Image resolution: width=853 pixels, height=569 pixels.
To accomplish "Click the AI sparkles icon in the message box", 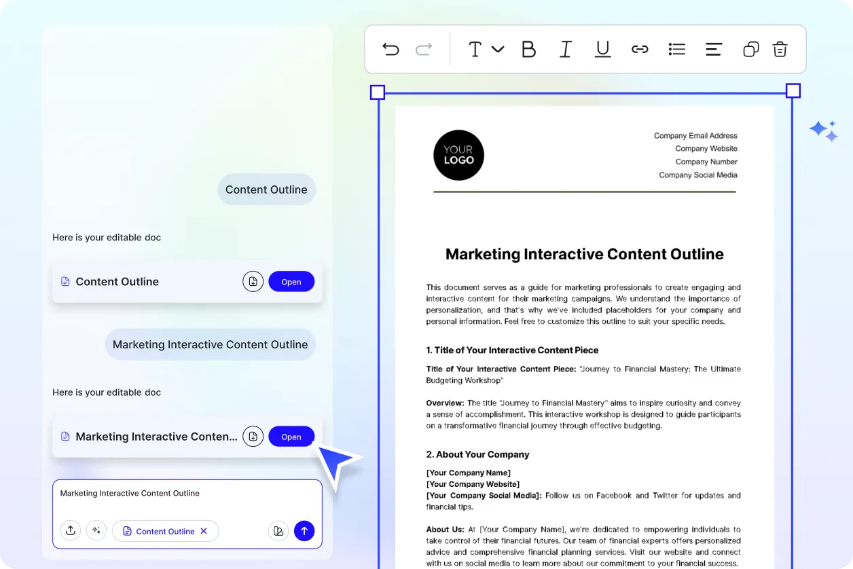I will tap(96, 530).
